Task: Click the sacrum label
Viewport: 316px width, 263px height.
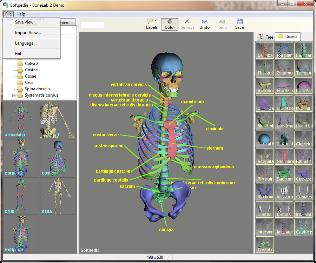Action: pos(127,186)
